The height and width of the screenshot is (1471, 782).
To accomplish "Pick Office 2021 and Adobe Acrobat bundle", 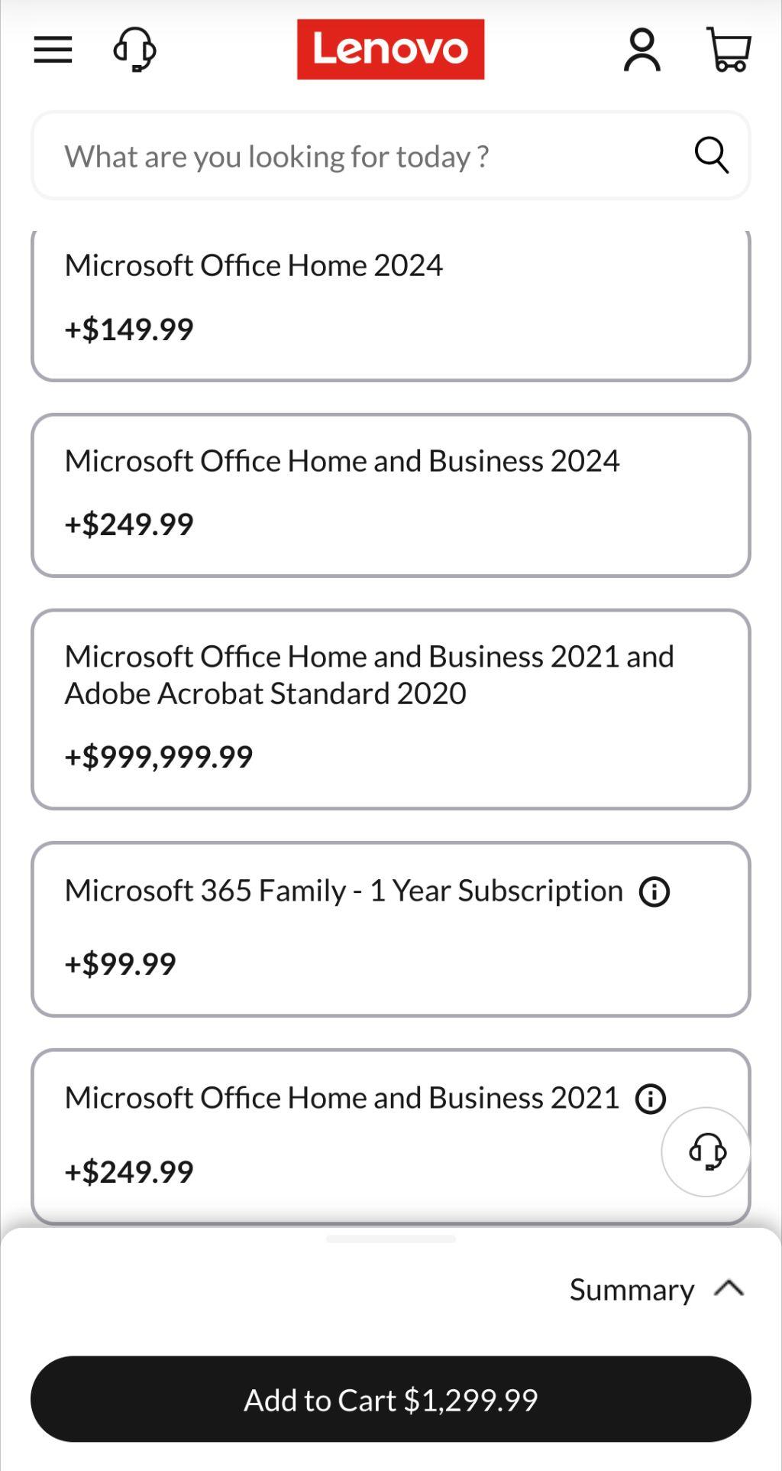I will pos(390,709).
